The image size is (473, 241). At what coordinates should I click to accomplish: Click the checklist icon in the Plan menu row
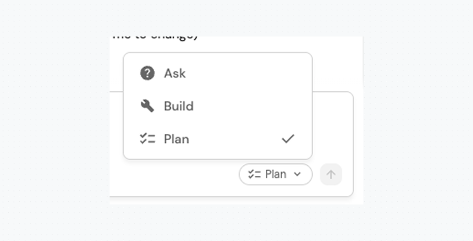tap(147, 139)
